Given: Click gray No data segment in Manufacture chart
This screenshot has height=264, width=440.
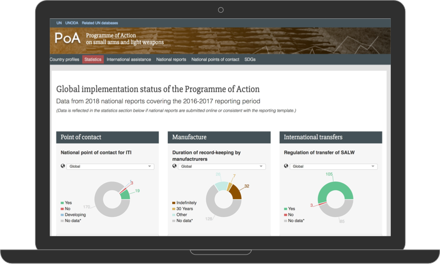Looking at the screenshot, I should [216, 207].
